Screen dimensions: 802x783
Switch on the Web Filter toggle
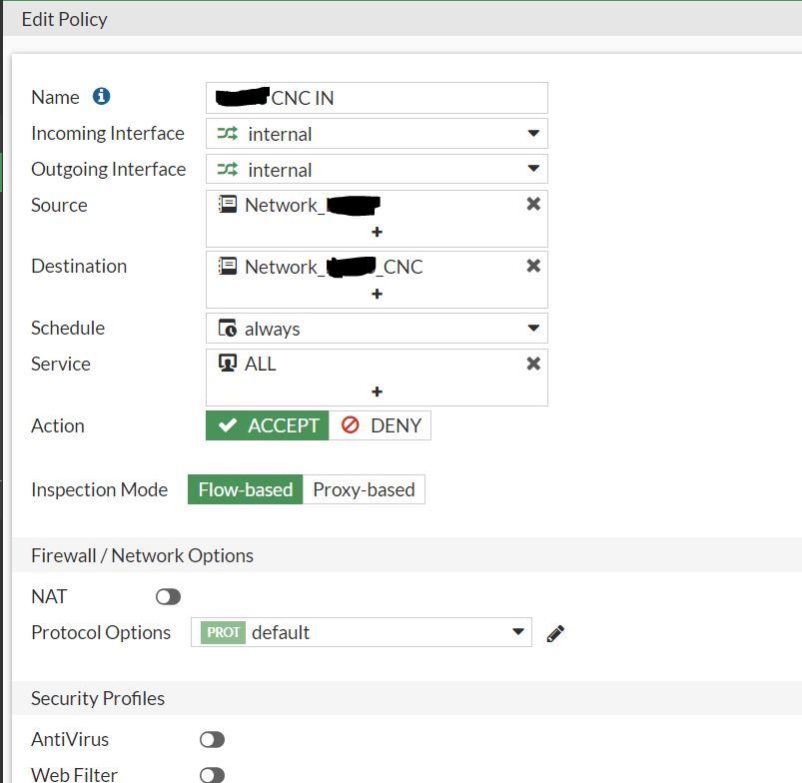point(212,775)
